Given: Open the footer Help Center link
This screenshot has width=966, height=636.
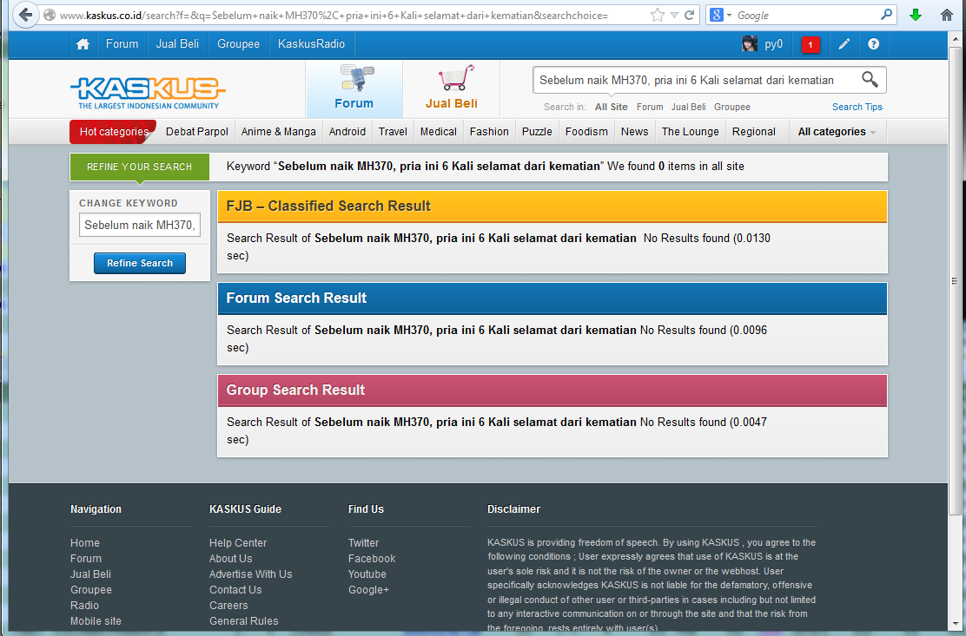Looking at the screenshot, I should [238, 543].
